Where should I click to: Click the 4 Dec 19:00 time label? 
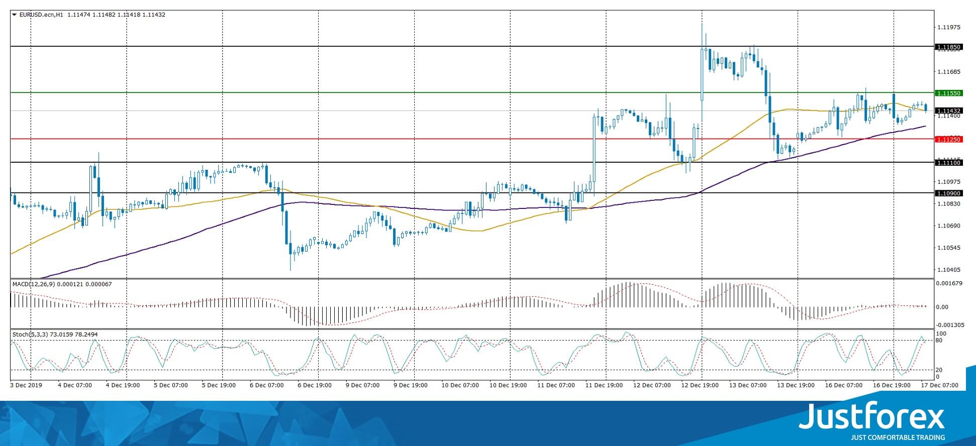coord(123,386)
